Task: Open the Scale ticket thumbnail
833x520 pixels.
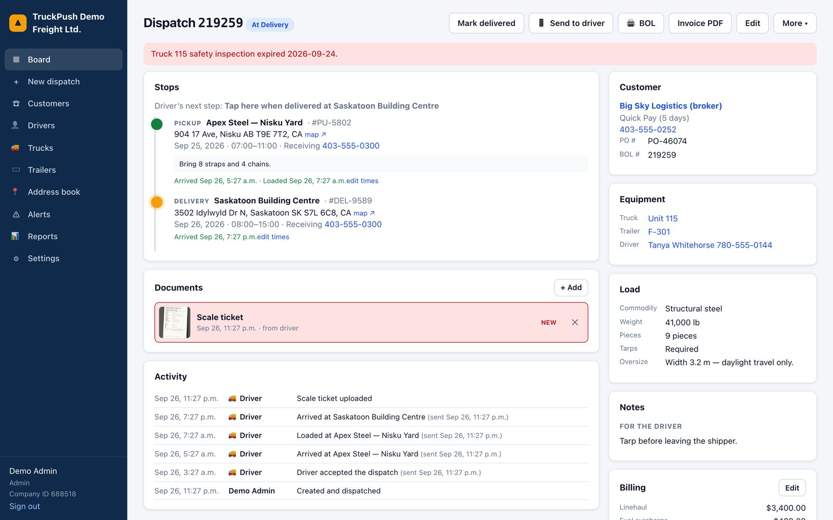Action: pos(174,322)
